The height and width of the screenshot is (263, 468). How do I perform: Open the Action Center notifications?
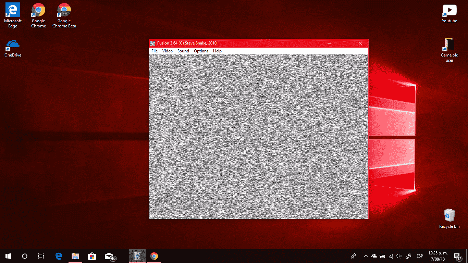(x=457, y=256)
